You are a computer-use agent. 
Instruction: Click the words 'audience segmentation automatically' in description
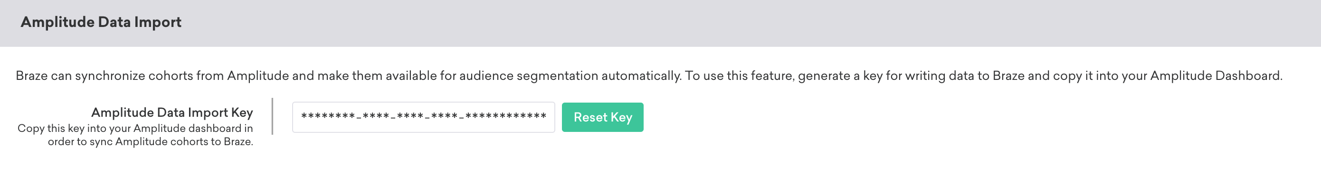[570, 76]
